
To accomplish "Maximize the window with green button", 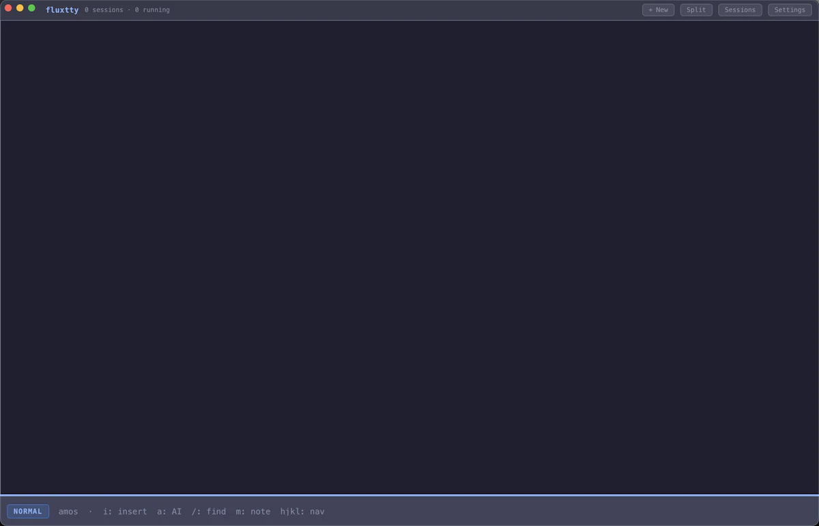I will coord(31,8).
